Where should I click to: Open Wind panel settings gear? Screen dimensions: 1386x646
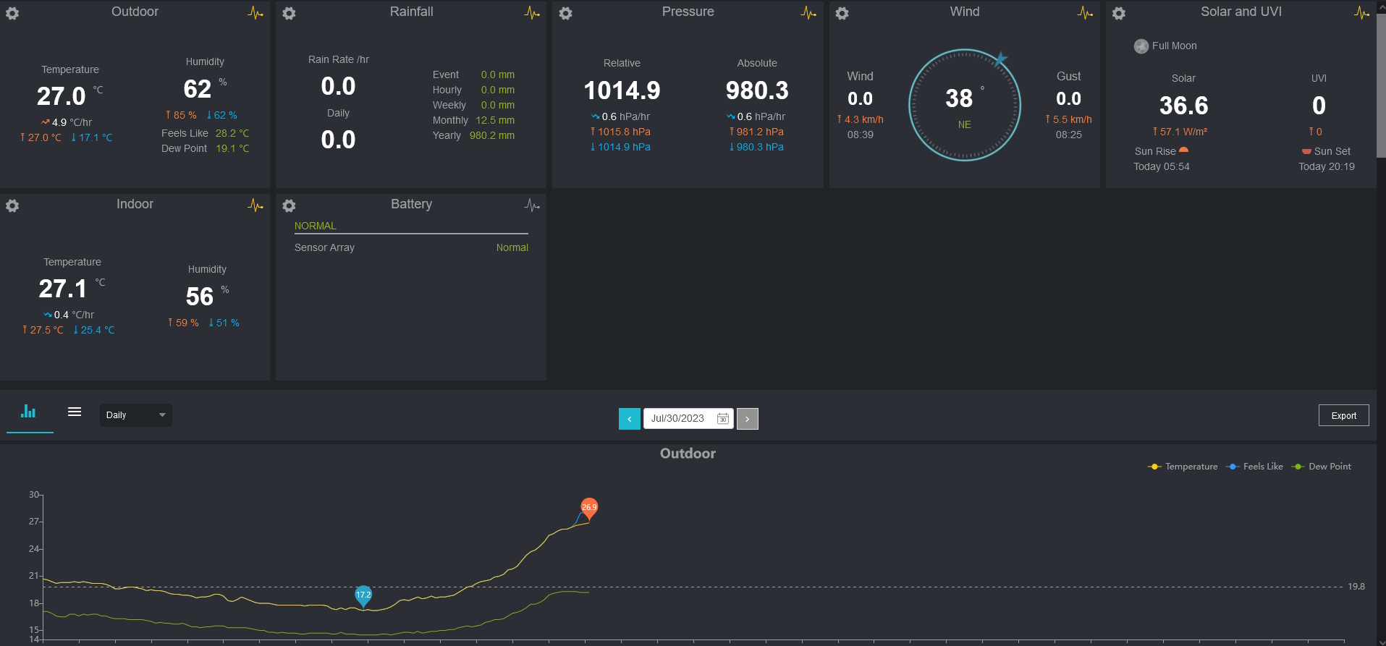click(x=842, y=13)
